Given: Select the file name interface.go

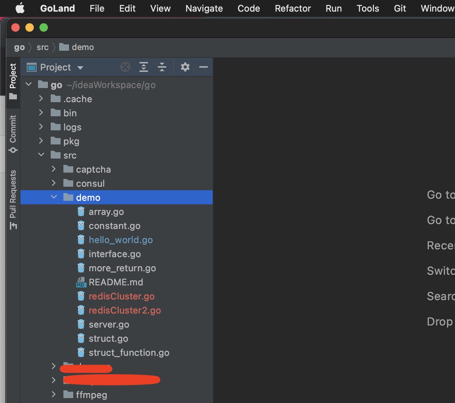Looking at the screenshot, I should (x=115, y=254).
